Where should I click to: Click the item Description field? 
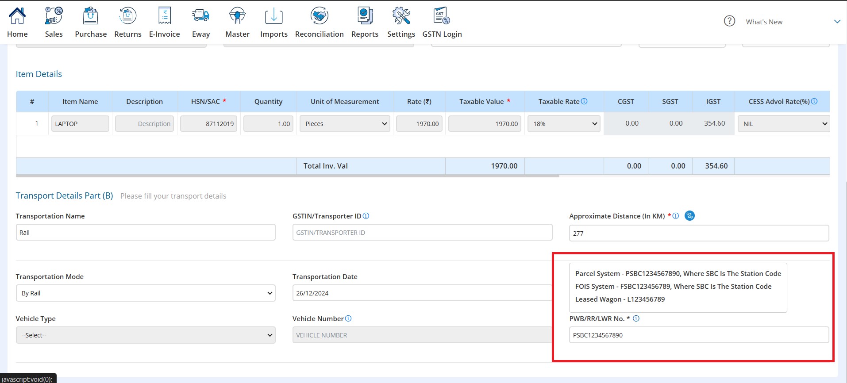[144, 124]
